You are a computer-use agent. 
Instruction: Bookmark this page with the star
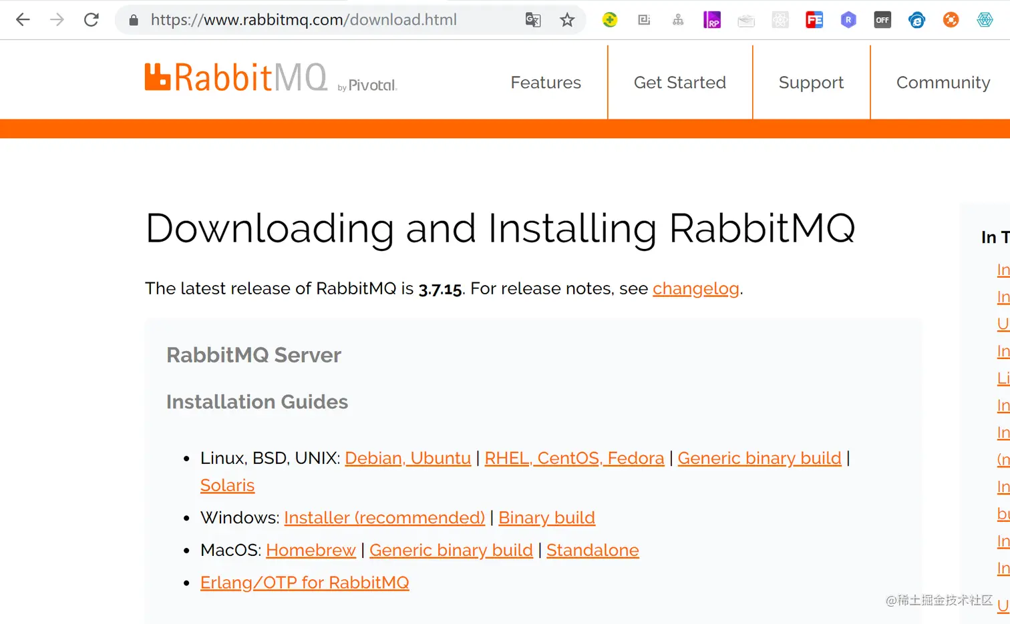[x=567, y=20]
